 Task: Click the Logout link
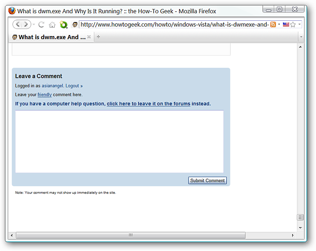tap(74, 85)
